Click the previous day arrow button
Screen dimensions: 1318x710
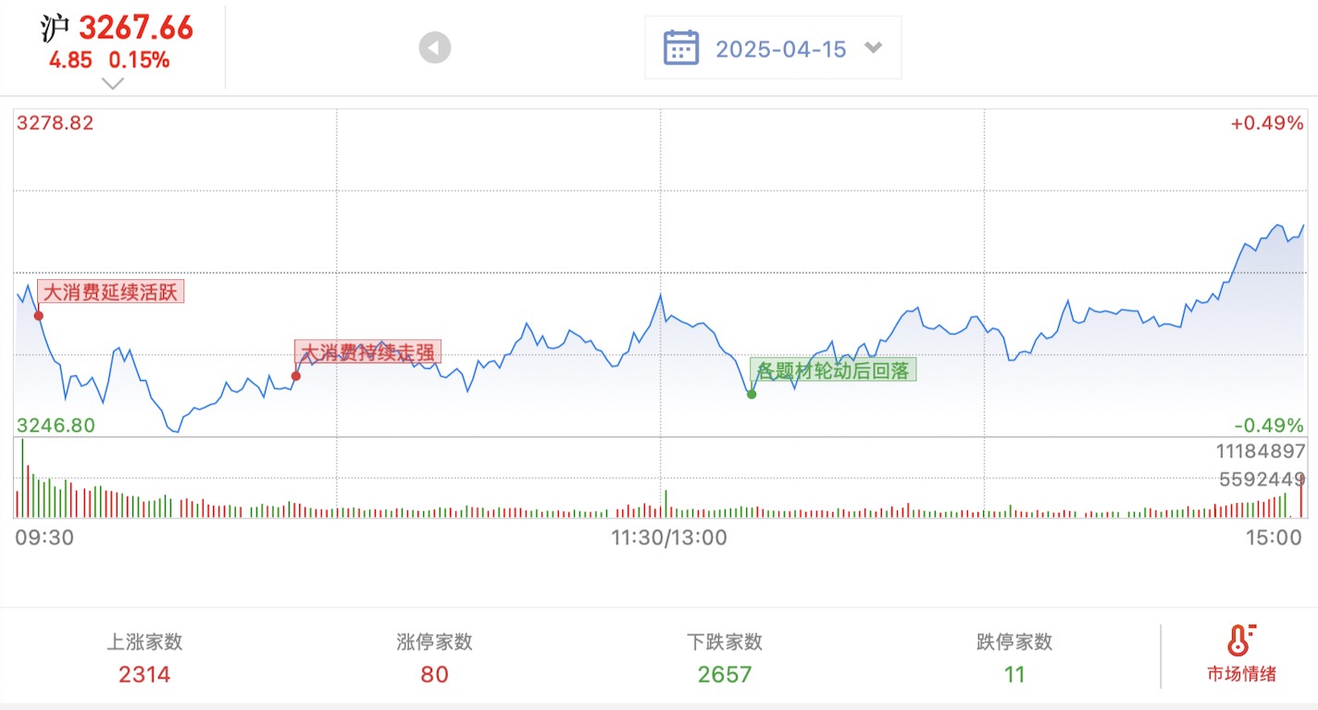tap(435, 48)
